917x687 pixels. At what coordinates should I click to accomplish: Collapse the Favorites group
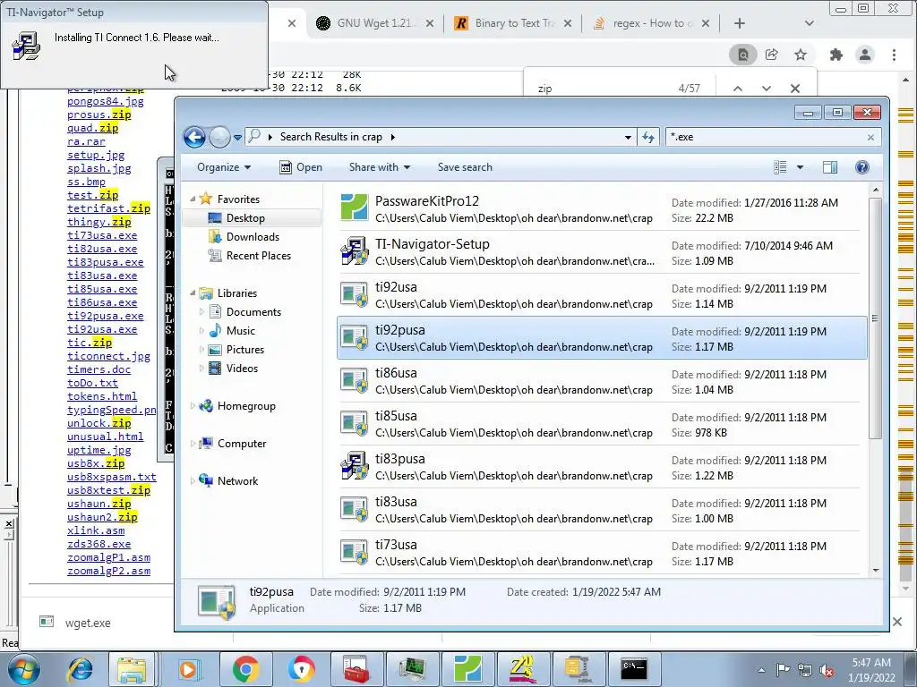click(x=193, y=199)
